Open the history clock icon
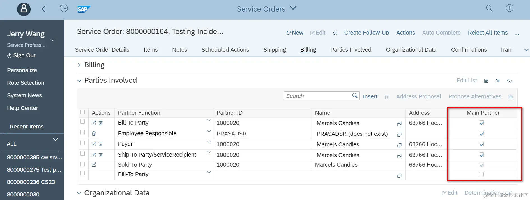The image size is (530, 200). point(64,8)
